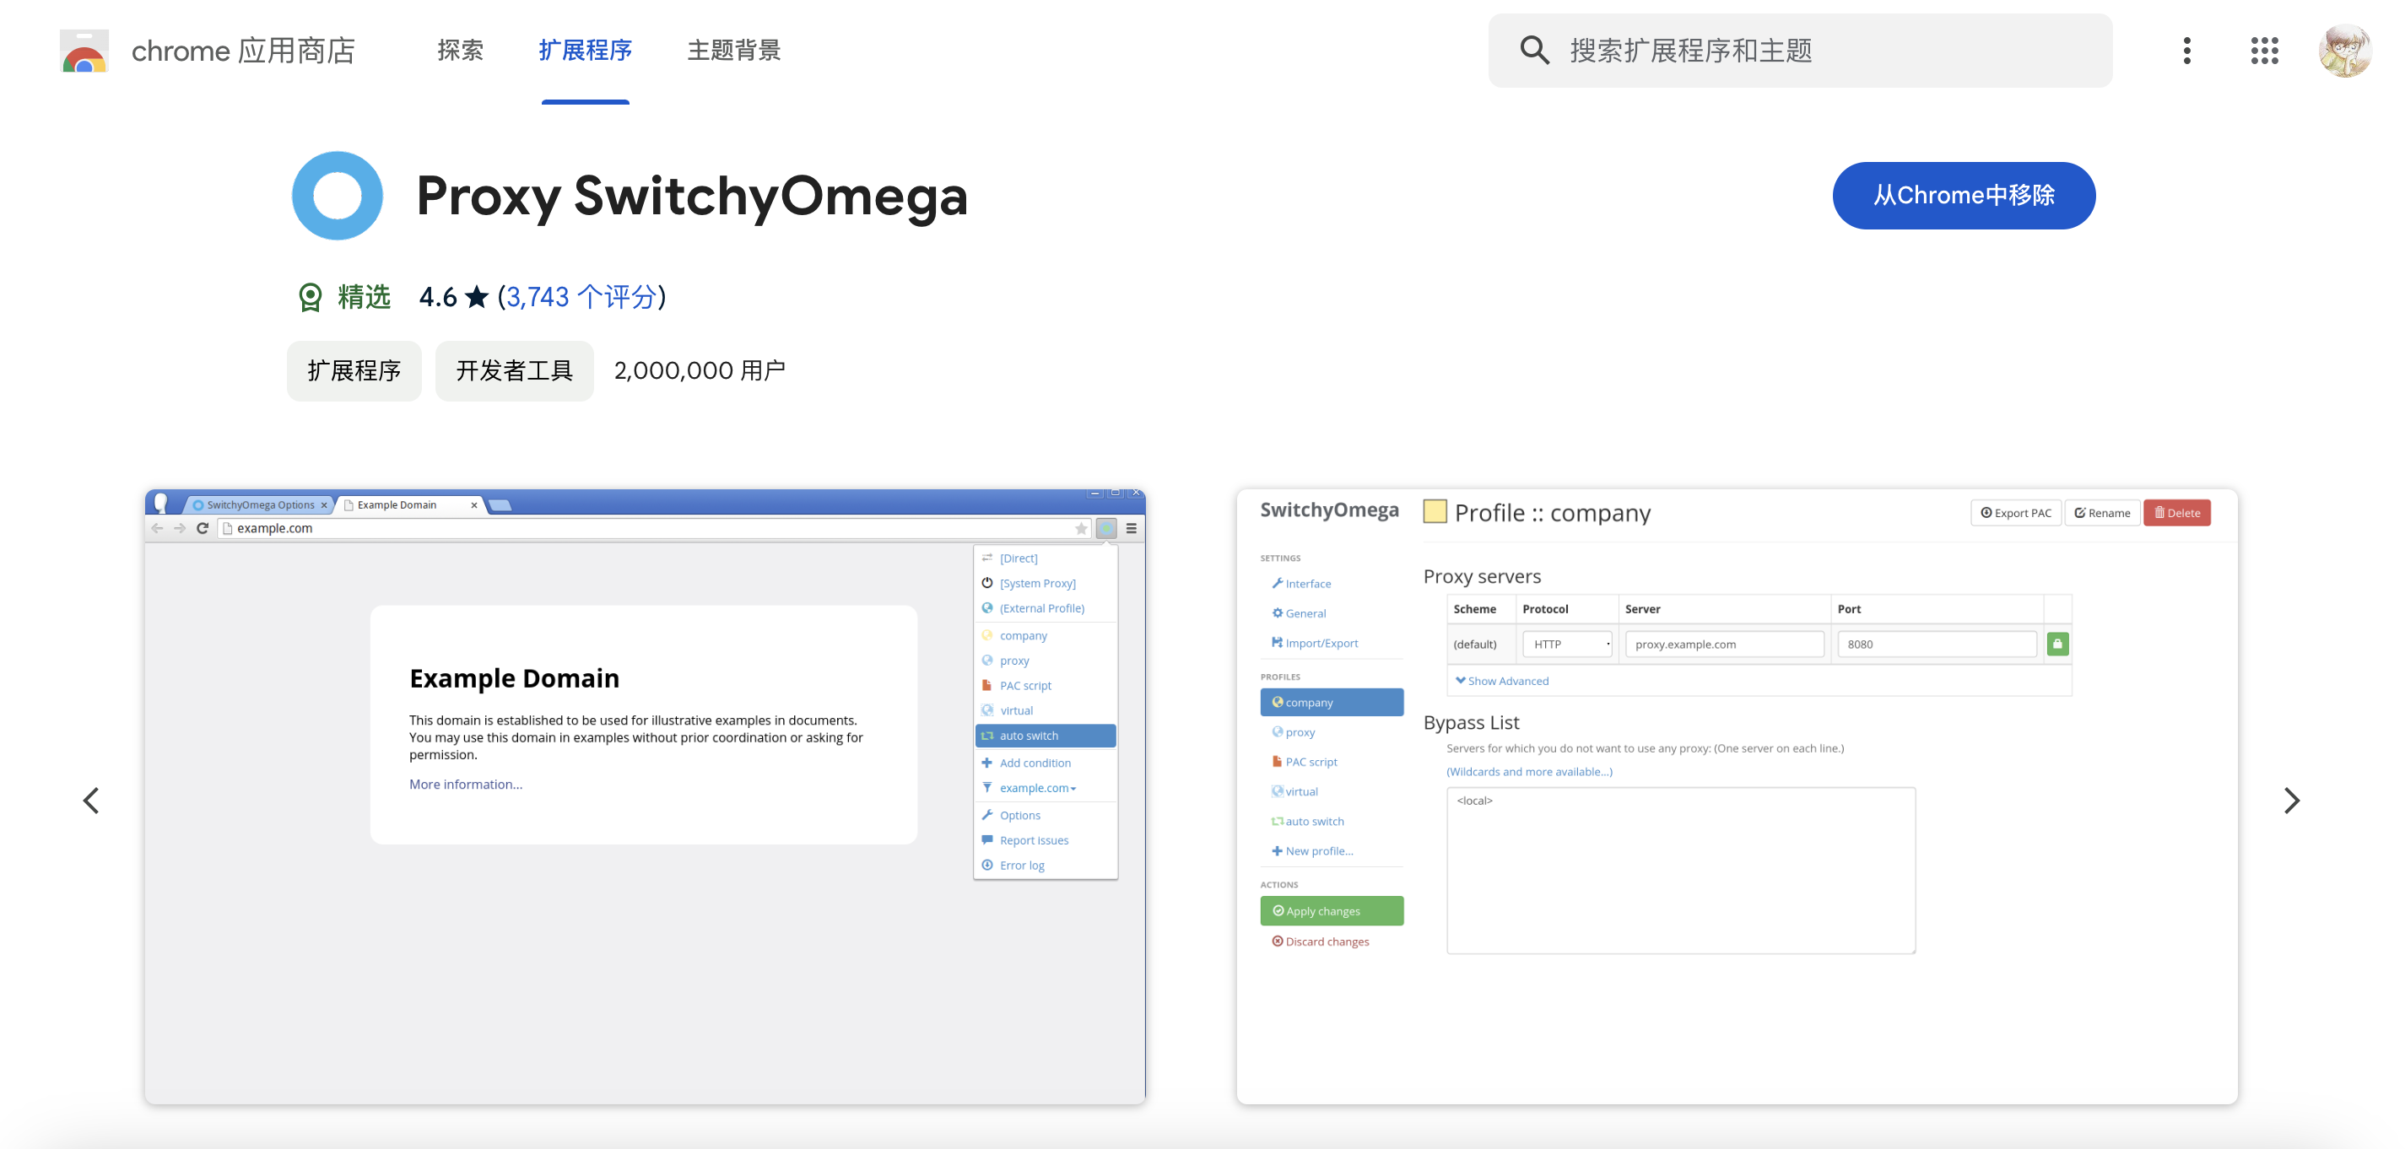2405x1149 pixels.
Task: Click the Chrome Web Store logo
Action: coord(84,51)
